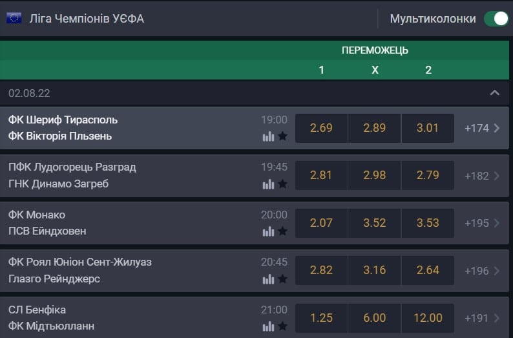The height and width of the screenshot is (338, 513).
Task: Bet on Sheriff Tiraspol win at 2.69
Action: [x=321, y=128]
